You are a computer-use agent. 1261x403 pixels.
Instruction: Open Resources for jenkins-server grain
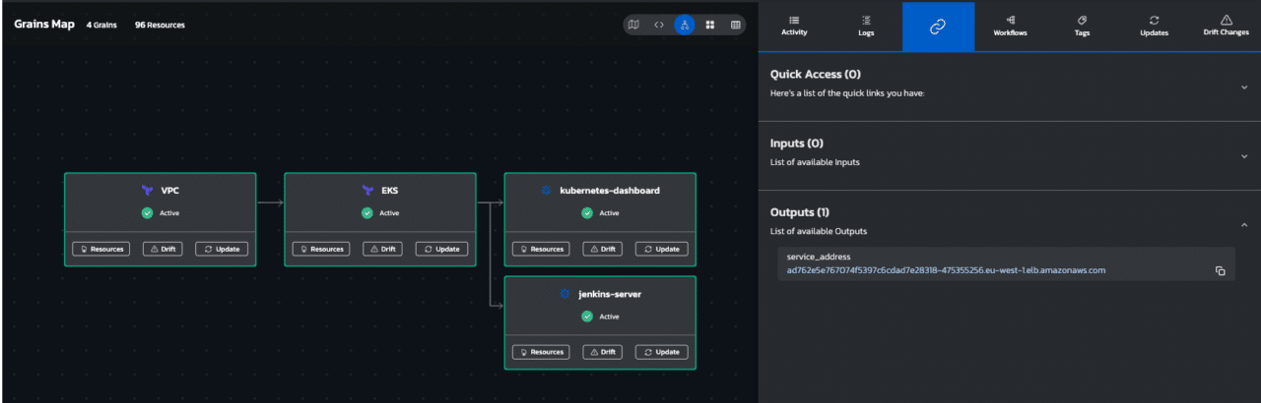(x=541, y=352)
